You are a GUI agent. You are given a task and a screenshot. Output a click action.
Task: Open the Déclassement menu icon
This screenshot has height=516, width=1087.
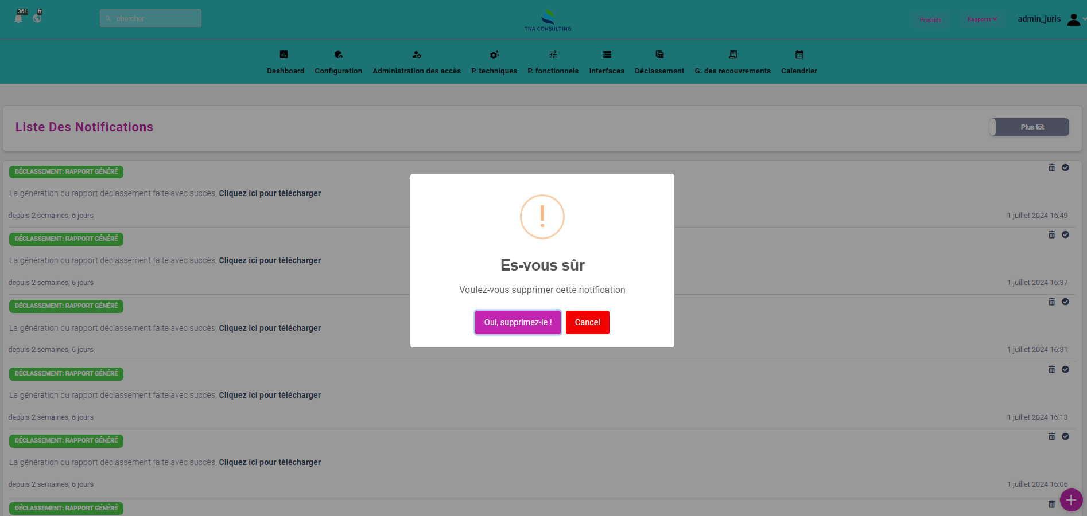pos(659,55)
